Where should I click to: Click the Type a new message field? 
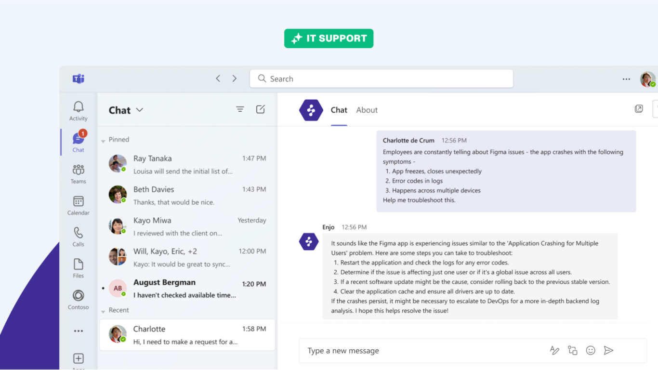[473, 351]
